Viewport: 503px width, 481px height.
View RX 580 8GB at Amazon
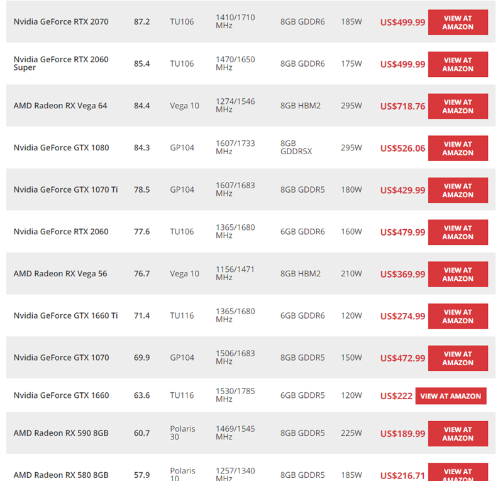pyautogui.click(x=458, y=472)
